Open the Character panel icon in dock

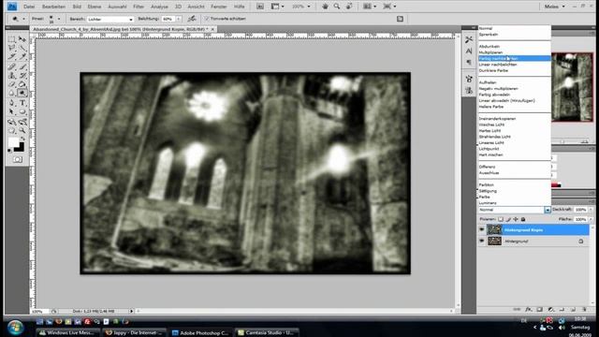pos(469,51)
